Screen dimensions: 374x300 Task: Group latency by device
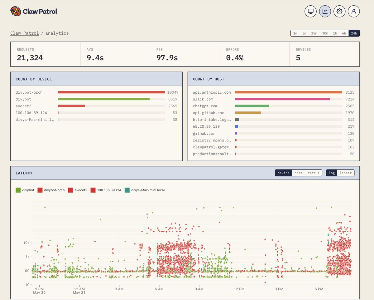coord(283,173)
